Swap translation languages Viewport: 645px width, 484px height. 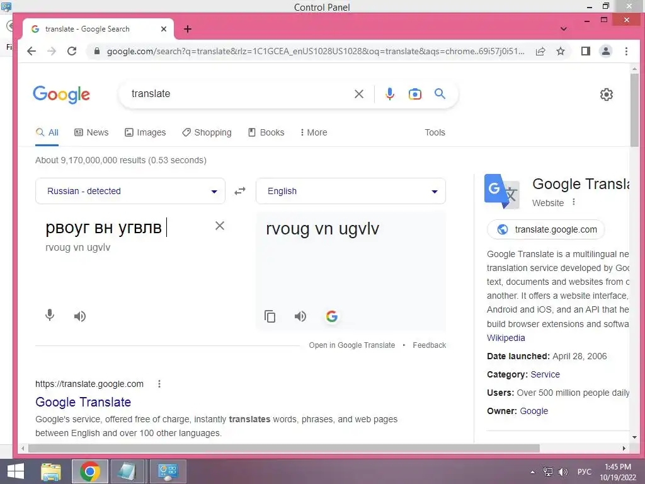pyautogui.click(x=240, y=191)
